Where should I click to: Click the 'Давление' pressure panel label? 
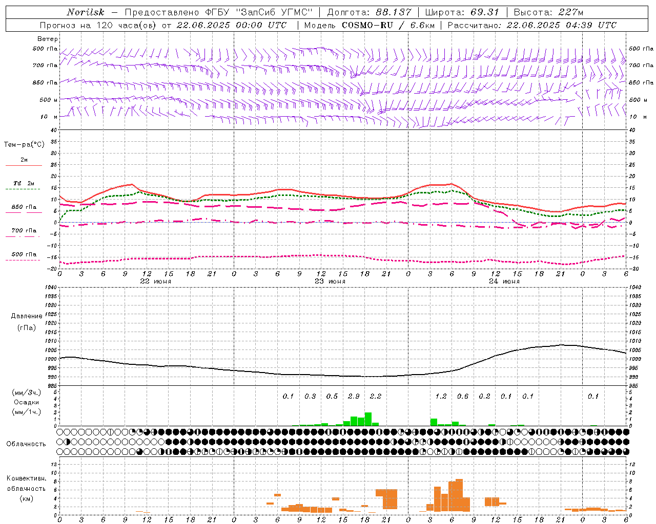(26, 316)
